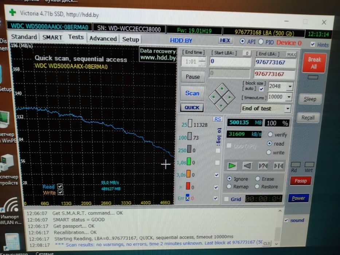Click the Sleep button
The width and height of the screenshot is (340, 255).
pyautogui.click(x=310, y=99)
